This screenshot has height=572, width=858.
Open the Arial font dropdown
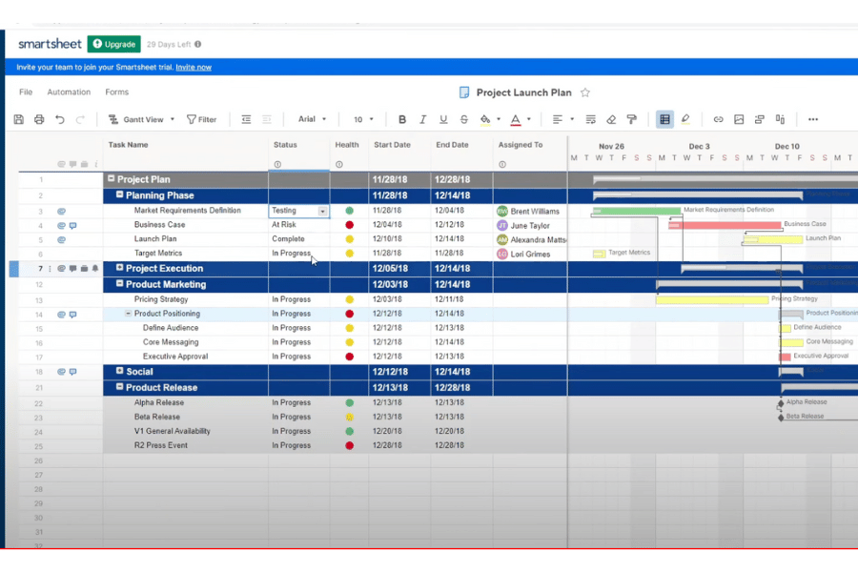click(312, 119)
